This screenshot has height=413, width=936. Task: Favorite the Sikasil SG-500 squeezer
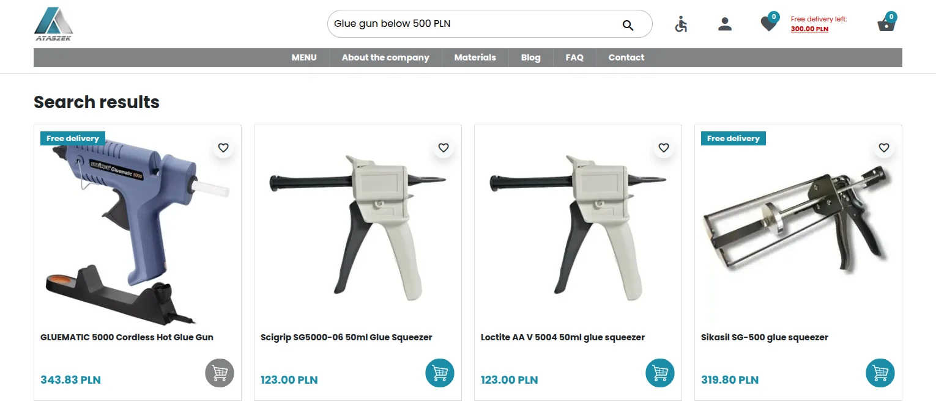(x=884, y=148)
